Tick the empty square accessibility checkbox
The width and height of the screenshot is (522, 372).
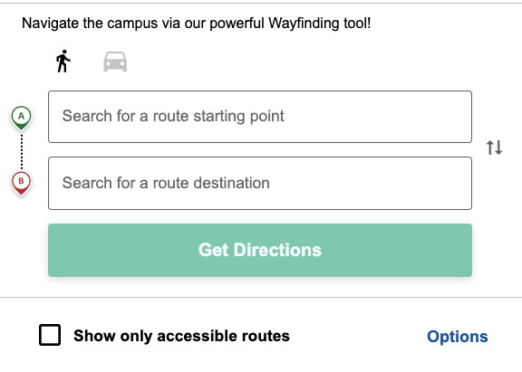(x=50, y=335)
